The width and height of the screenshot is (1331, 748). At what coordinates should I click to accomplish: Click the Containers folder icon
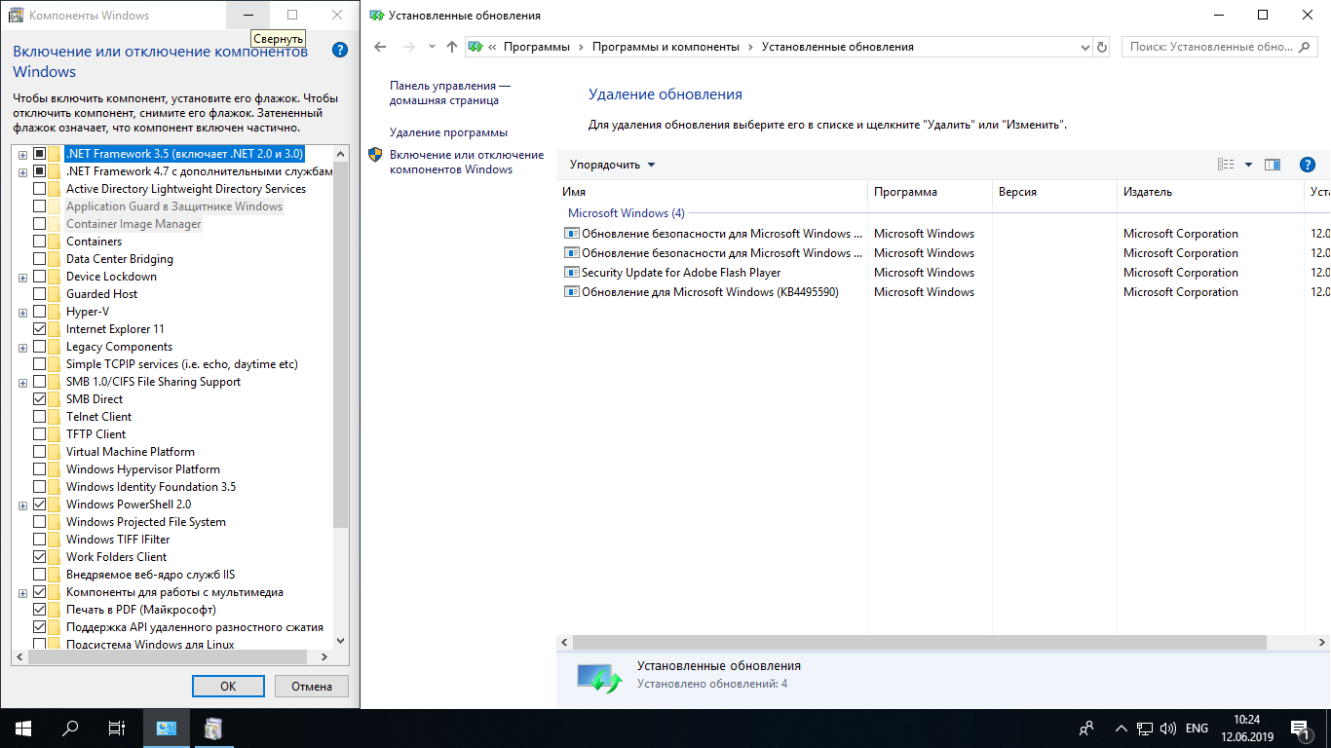click(x=56, y=242)
